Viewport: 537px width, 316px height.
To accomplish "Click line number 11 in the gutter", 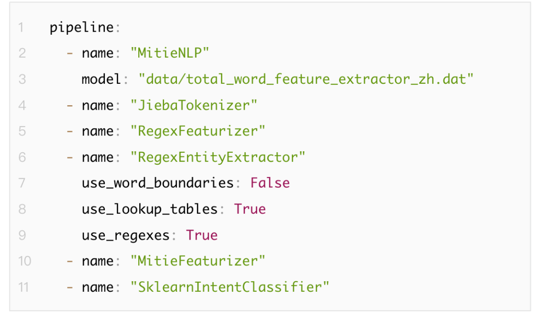I will coord(24,286).
